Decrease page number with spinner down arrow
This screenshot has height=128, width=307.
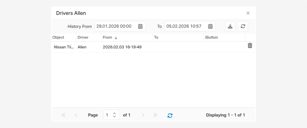(x=114, y=117)
